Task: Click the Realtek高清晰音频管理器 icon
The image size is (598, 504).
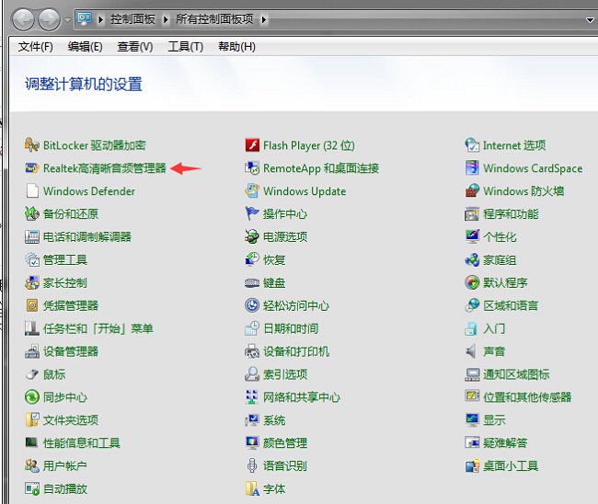Action: (x=32, y=168)
